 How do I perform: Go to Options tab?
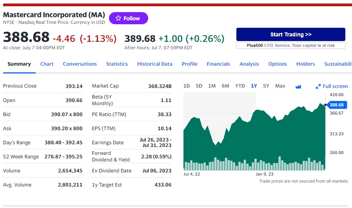[x=278, y=64]
